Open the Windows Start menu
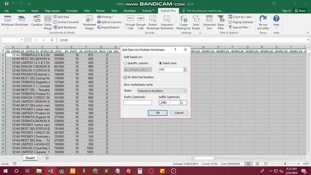Screen dimensions: 311x175 point(5,171)
